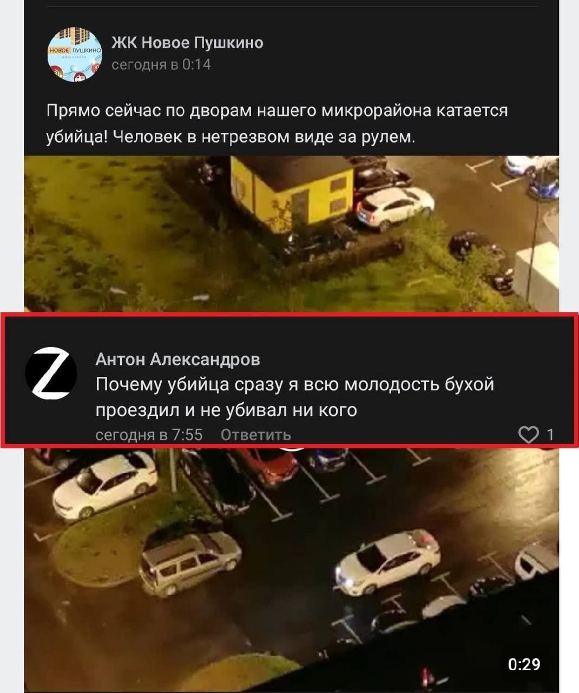
Task: Click the comment timestamp сегодня в 7:55
Action: (x=149, y=435)
